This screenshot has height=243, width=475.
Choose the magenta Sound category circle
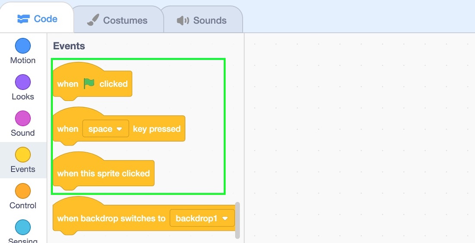pyautogui.click(x=23, y=118)
